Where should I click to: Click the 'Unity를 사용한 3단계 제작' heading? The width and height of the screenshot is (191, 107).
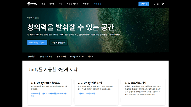(x=52, y=69)
